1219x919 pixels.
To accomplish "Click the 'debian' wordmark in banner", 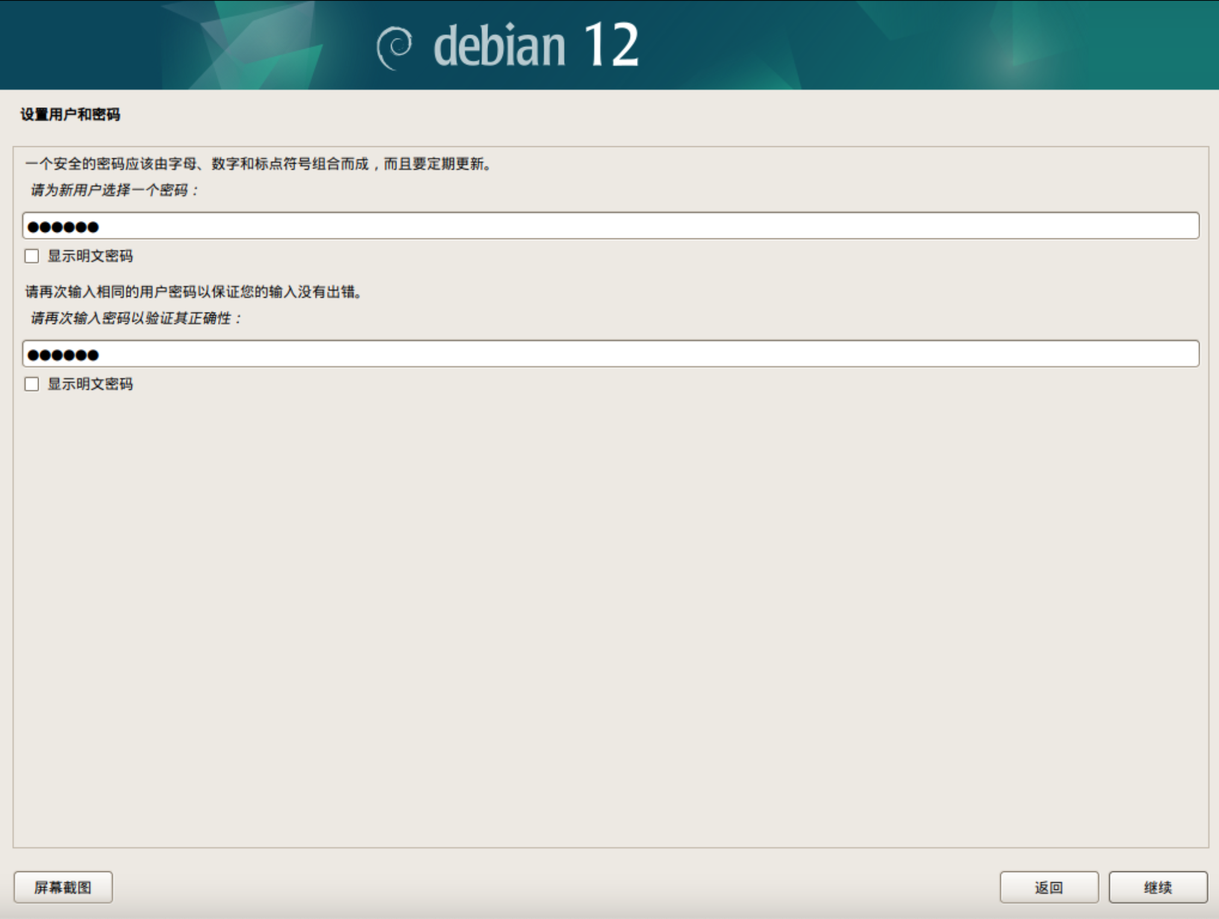I will tap(500, 46).
